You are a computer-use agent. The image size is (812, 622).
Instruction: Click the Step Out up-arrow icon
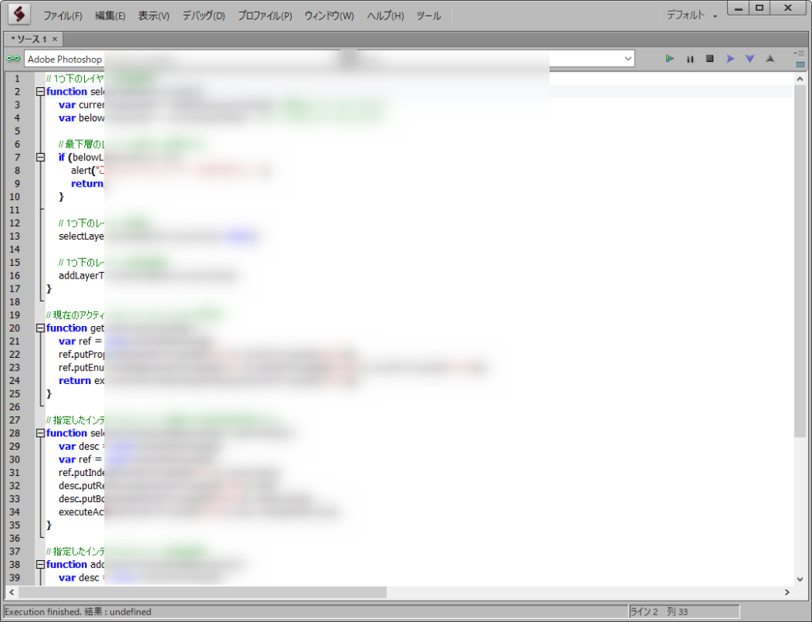[x=769, y=59]
